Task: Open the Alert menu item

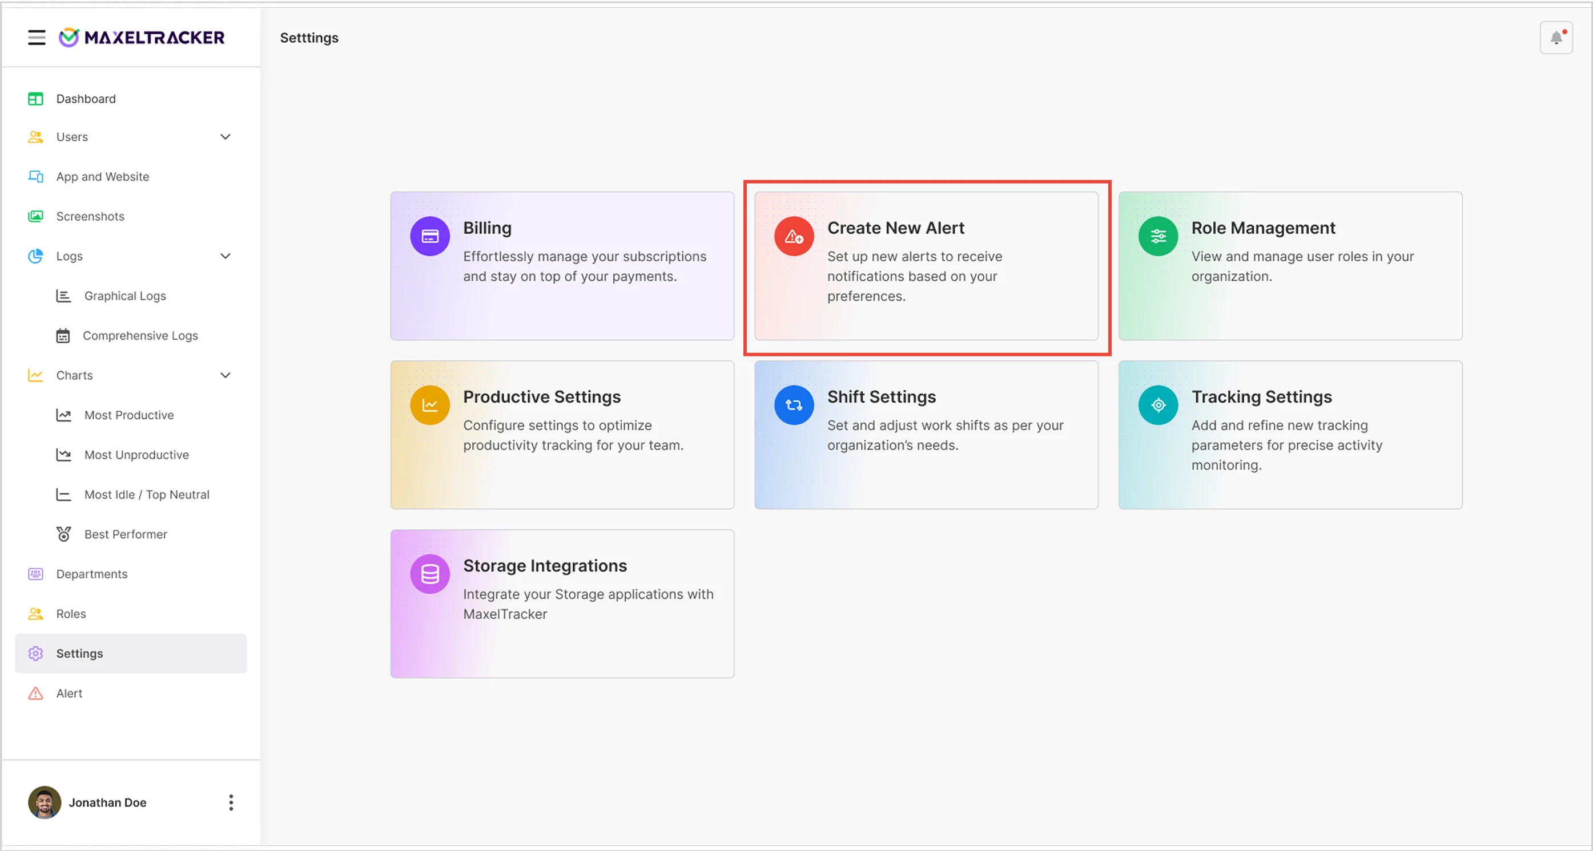Action: pyautogui.click(x=131, y=693)
